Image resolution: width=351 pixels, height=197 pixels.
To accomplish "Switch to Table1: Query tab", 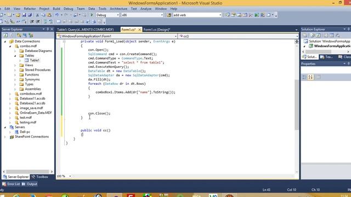I will click(x=86, y=30).
